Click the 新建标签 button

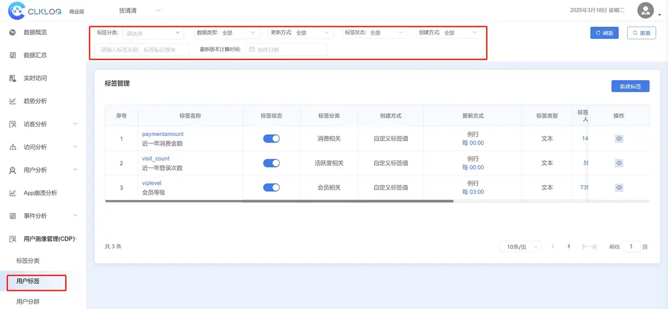click(x=630, y=86)
